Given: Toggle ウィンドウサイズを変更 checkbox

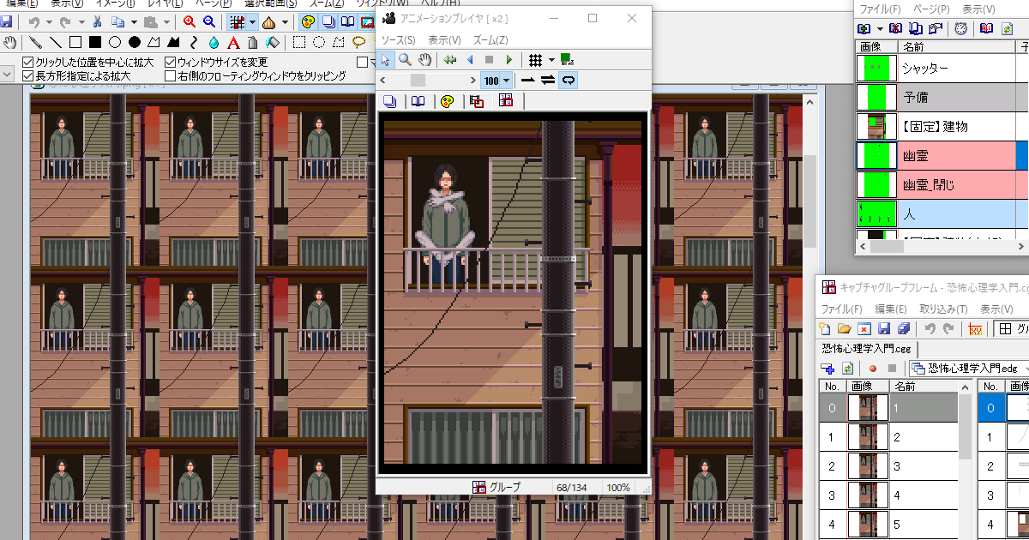Looking at the screenshot, I should tap(171, 62).
